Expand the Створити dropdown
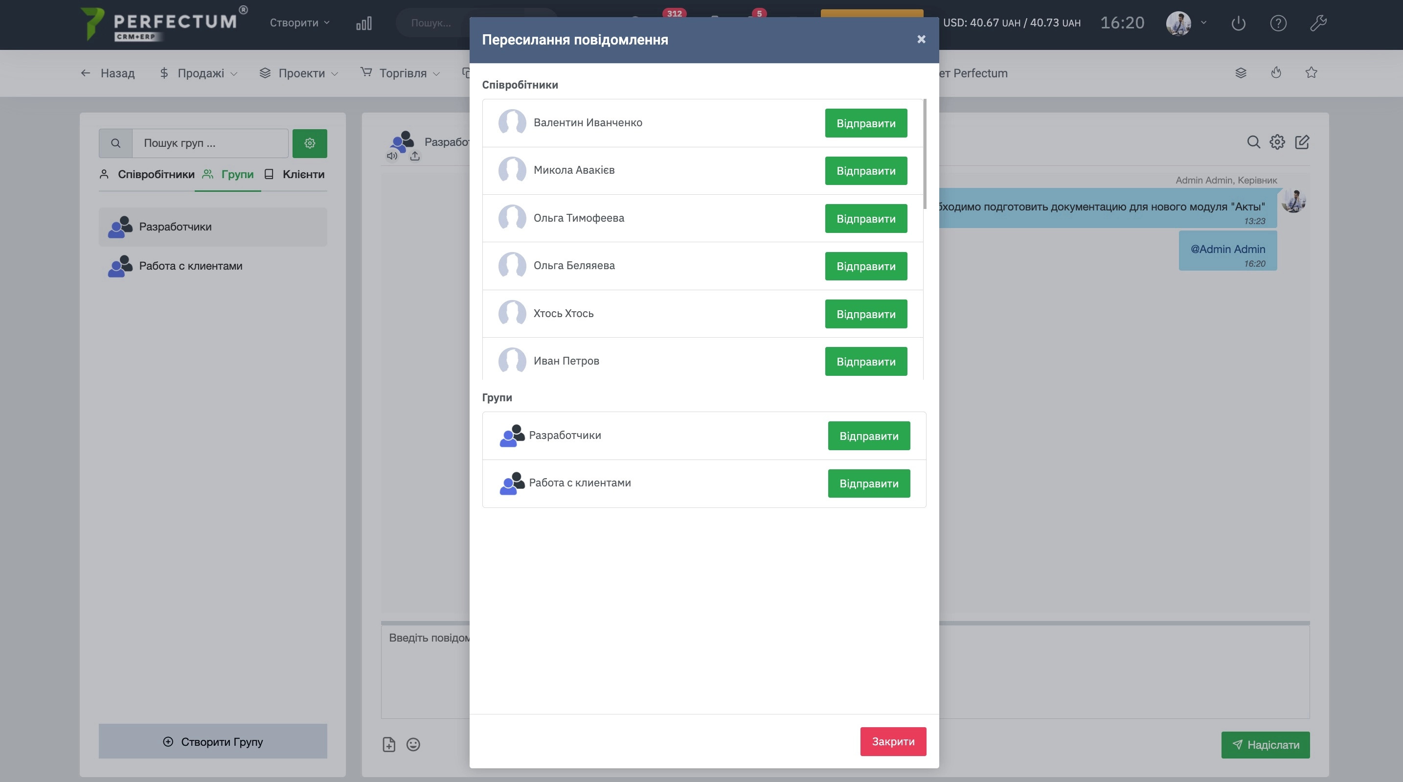 tap(299, 23)
